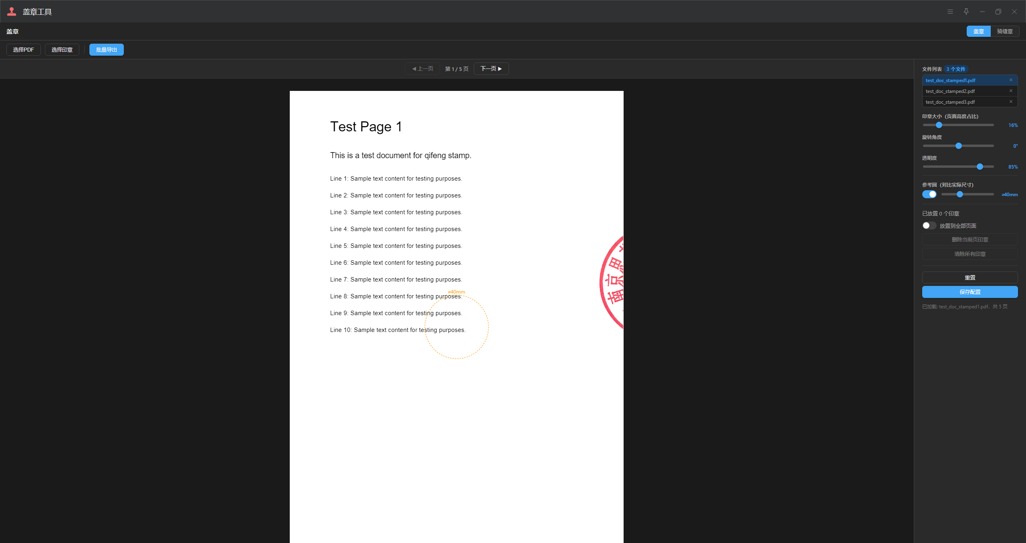Click the 批量导出 button

pos(107,50)
